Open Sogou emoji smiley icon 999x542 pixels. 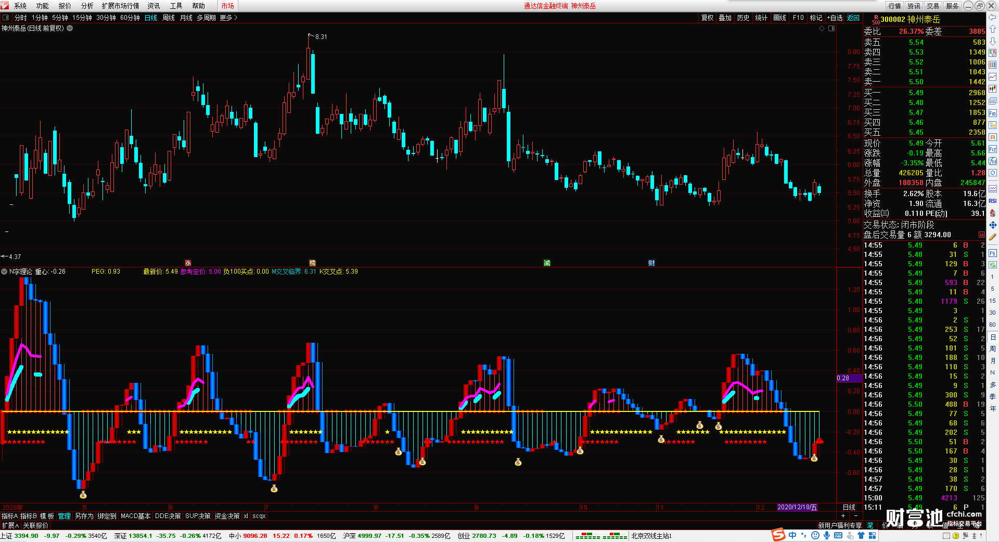tap(815, 535)
